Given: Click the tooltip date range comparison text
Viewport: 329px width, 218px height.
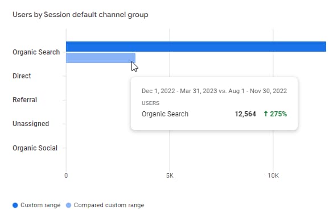Looking at the screenshot, I should (x=214, y=91).
